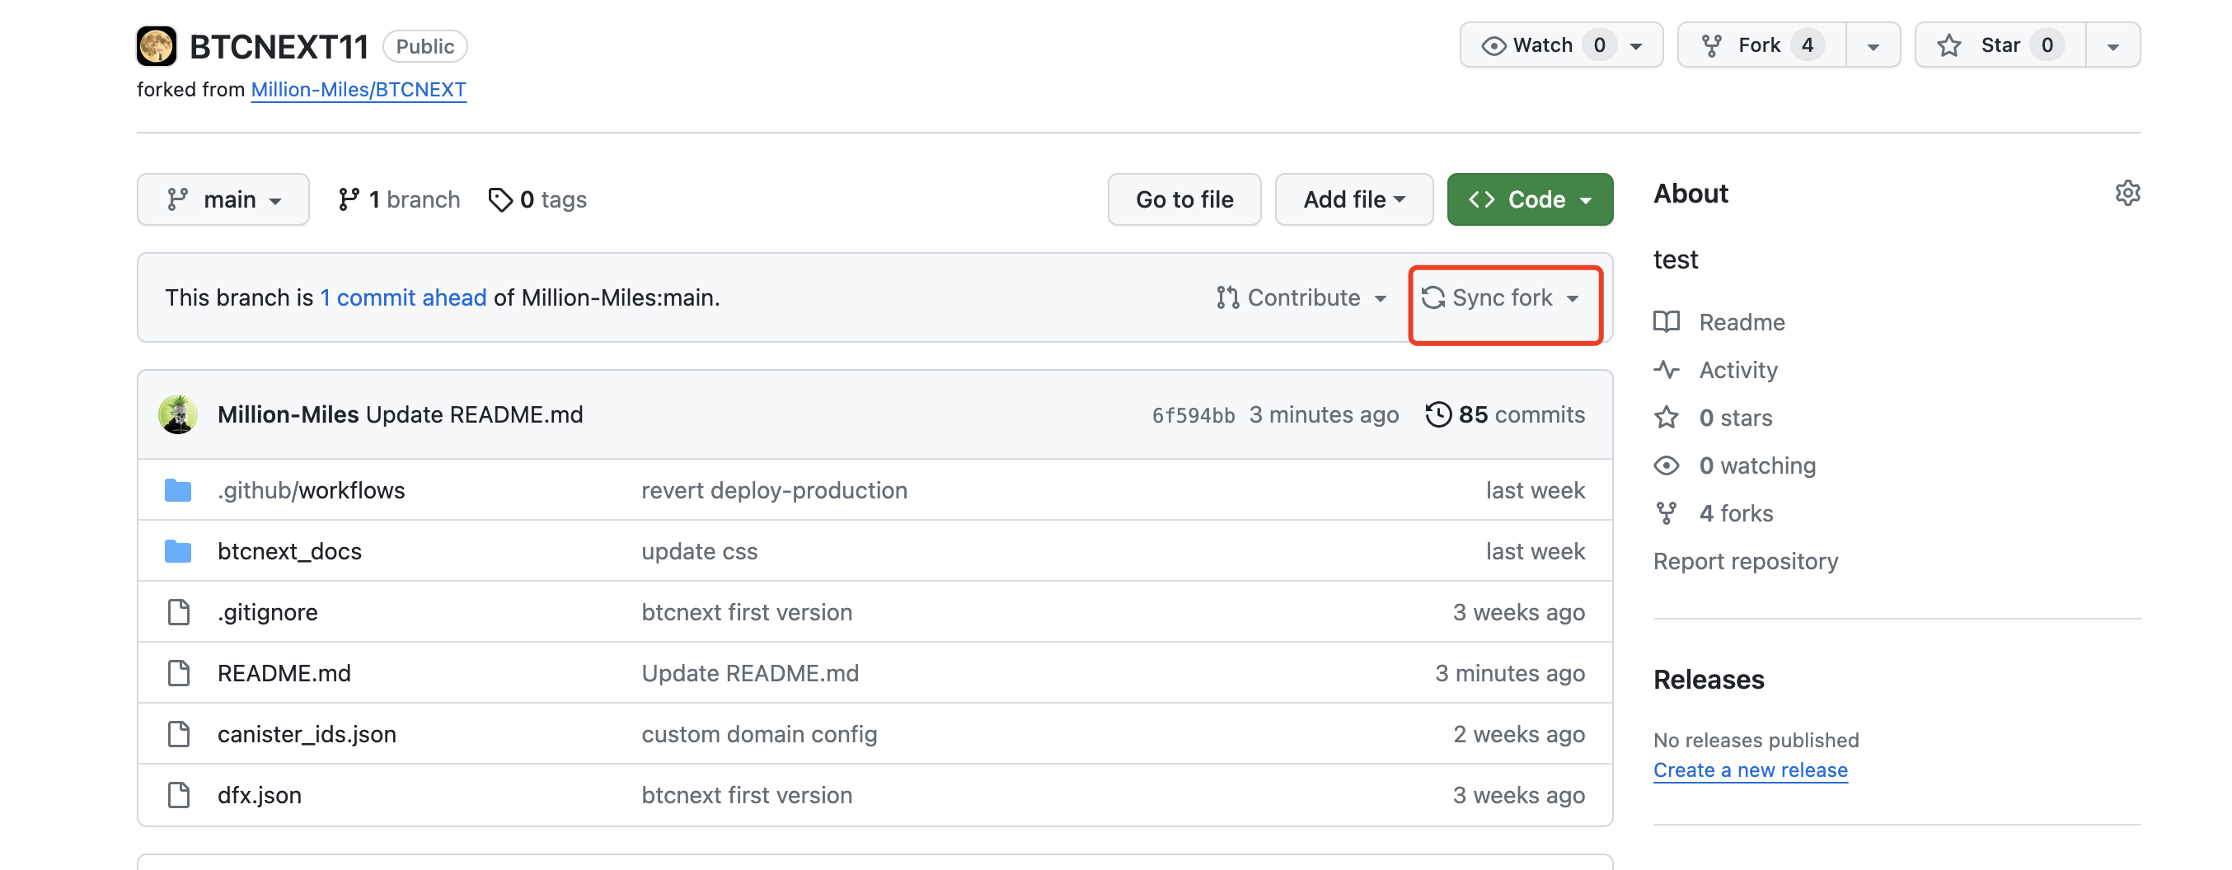This screenshot has height=870, width=2232.
Task: Click the README.md file icon
Action: (179, 672)
